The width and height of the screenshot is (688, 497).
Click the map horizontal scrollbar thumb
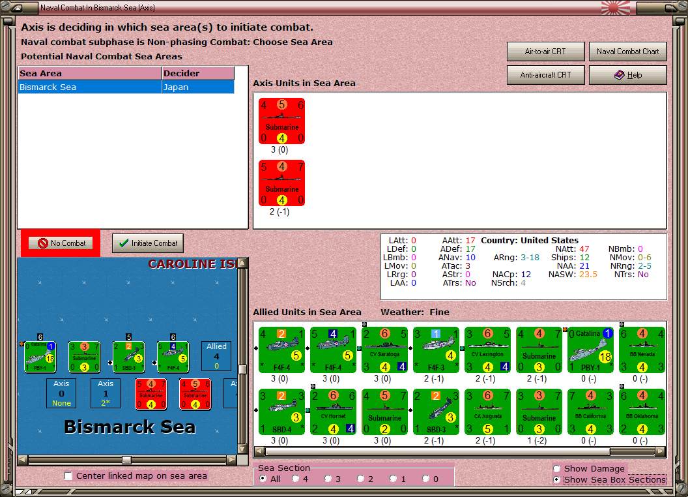[x=126, y=460]
